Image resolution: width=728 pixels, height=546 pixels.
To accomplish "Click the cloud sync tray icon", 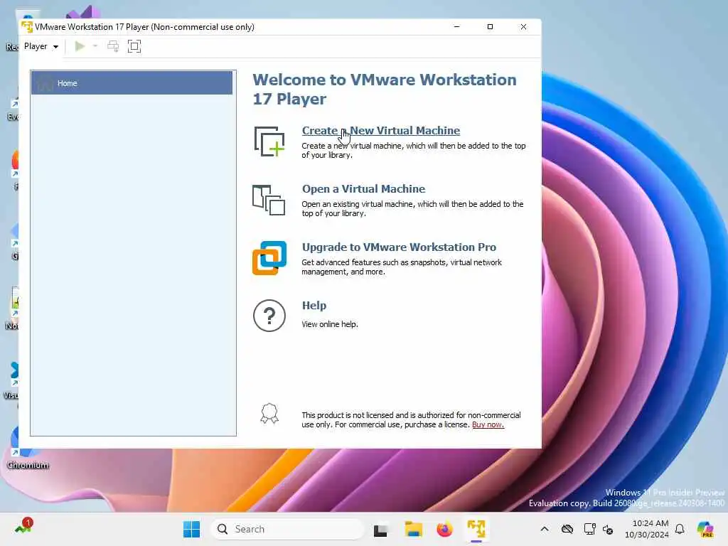I will (567, 529).
